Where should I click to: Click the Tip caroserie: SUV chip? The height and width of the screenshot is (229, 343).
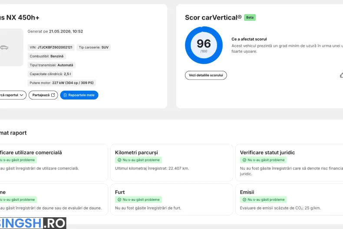point(94,47)
